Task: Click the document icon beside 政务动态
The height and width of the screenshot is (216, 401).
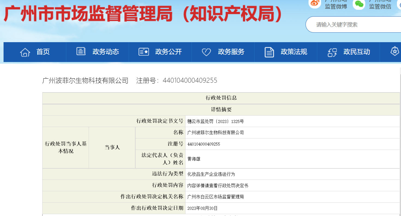Action: point(81,51)
